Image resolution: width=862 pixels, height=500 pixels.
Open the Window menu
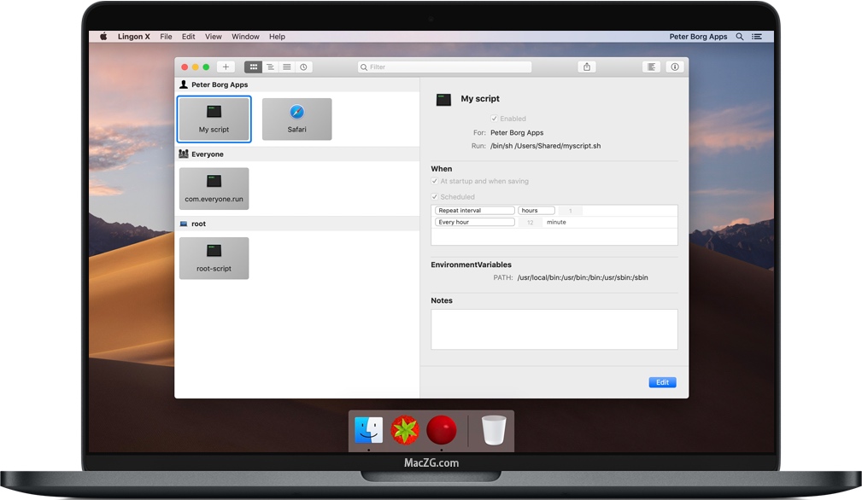pos(245,36)
